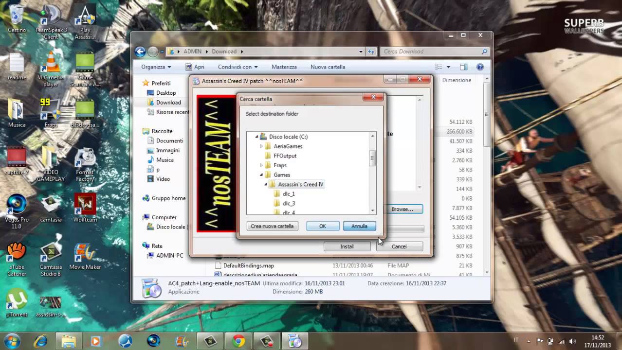Click the Explorer back navigation arrow
The image size is (622, 350).
point(140,52)
